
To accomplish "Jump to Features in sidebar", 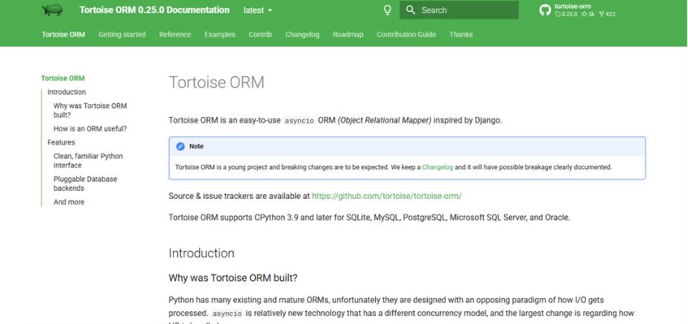I will click(x=61, y=142).
